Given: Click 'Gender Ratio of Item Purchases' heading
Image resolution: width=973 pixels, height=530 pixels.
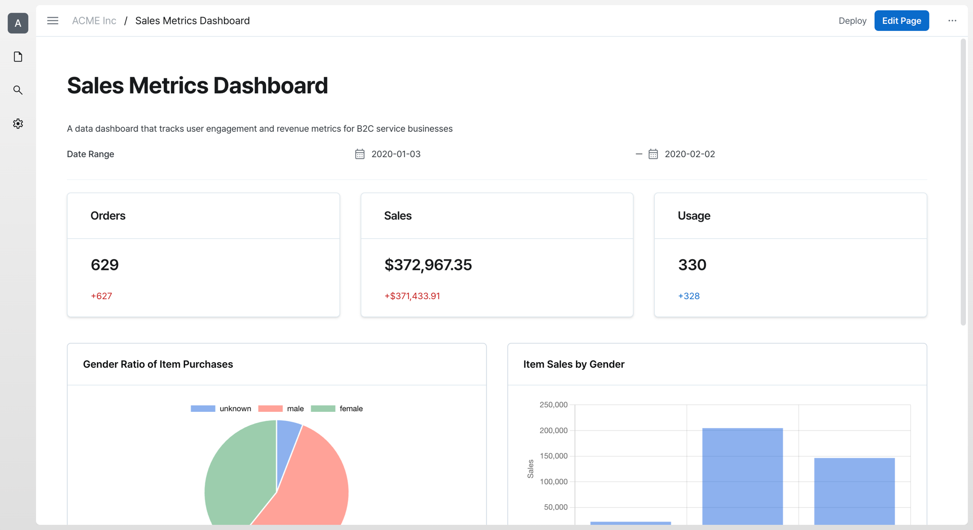Looking at the screenshot, I should pos(158,364).
